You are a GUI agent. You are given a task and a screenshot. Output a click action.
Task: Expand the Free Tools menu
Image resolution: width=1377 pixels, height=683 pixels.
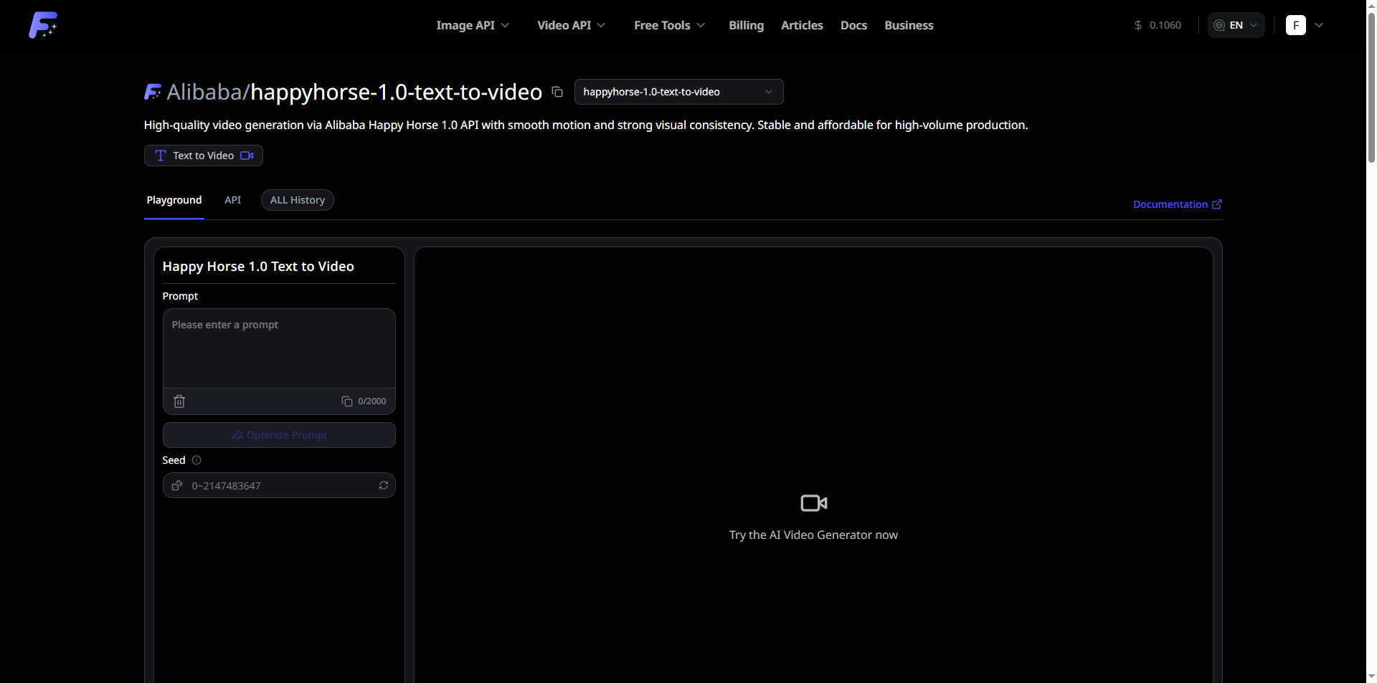tap(670, 25)
